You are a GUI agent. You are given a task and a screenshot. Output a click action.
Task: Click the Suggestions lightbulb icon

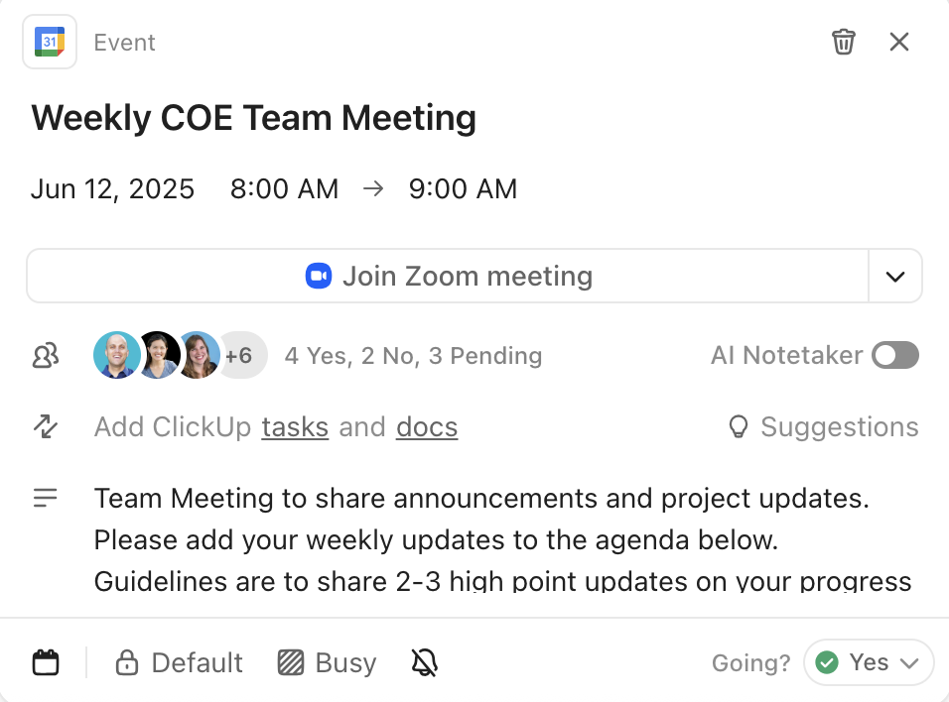click(738, 426)
